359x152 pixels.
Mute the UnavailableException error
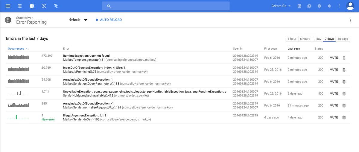(334, 93)
